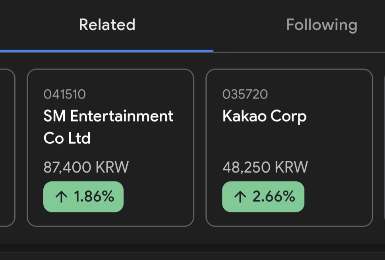Select the 1.86% green change badge
385x260 pixels.
coord(83,197)
